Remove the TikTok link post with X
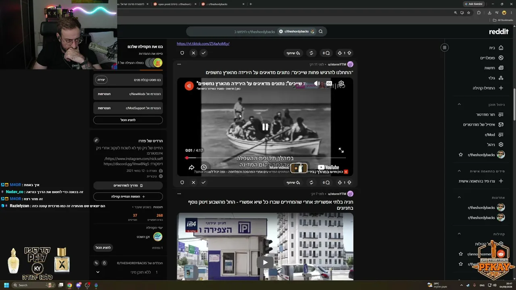The image size is (516, 290). [x=193, y=53]
